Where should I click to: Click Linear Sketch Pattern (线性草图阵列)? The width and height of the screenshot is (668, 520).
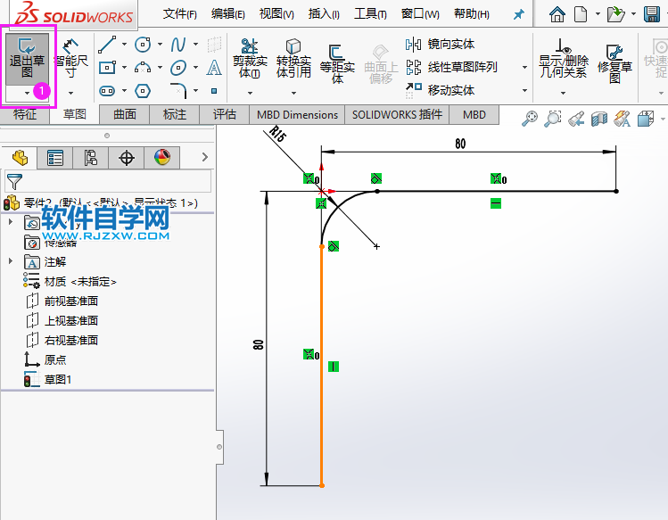point(451,67)
